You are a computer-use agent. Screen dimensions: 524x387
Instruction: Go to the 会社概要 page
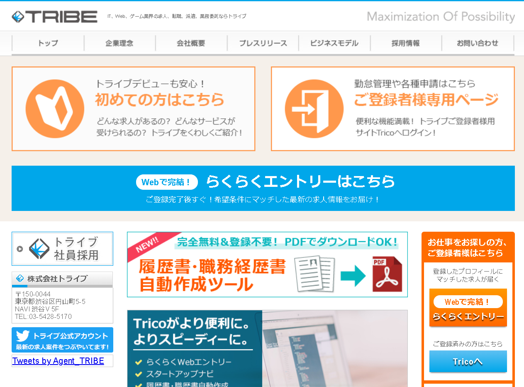click(191, 43)
